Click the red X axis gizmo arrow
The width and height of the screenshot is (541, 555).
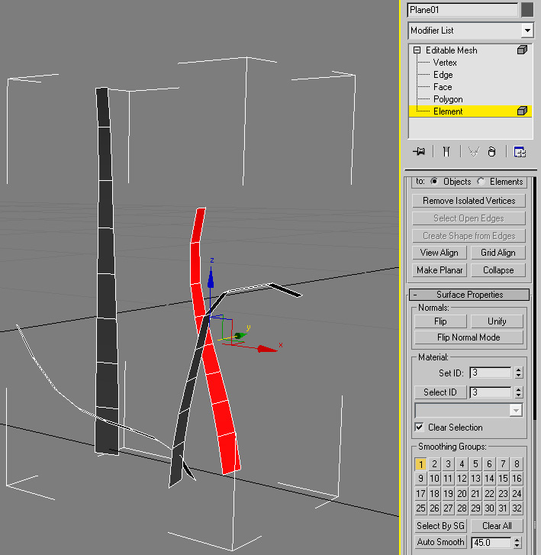(x=267, y=350)
